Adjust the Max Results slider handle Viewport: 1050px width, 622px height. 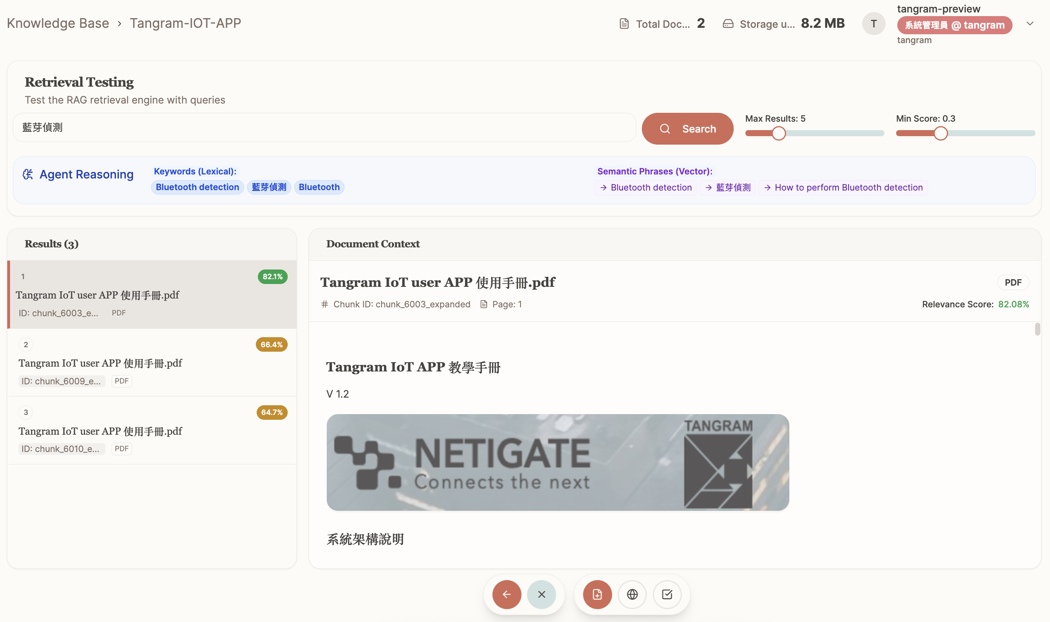[x=778, y=133]
